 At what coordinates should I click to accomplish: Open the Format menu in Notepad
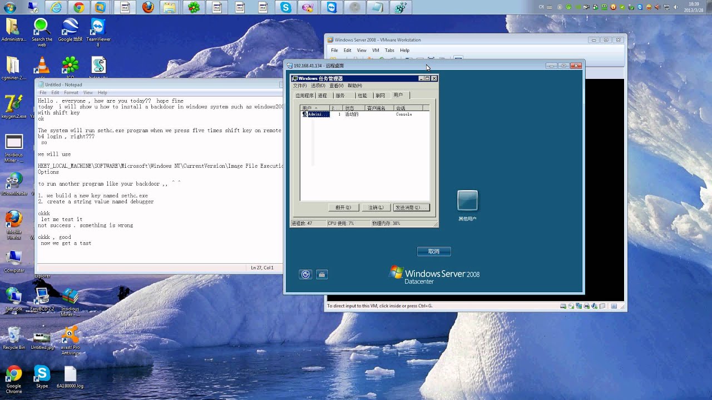(x=71, y=93)
